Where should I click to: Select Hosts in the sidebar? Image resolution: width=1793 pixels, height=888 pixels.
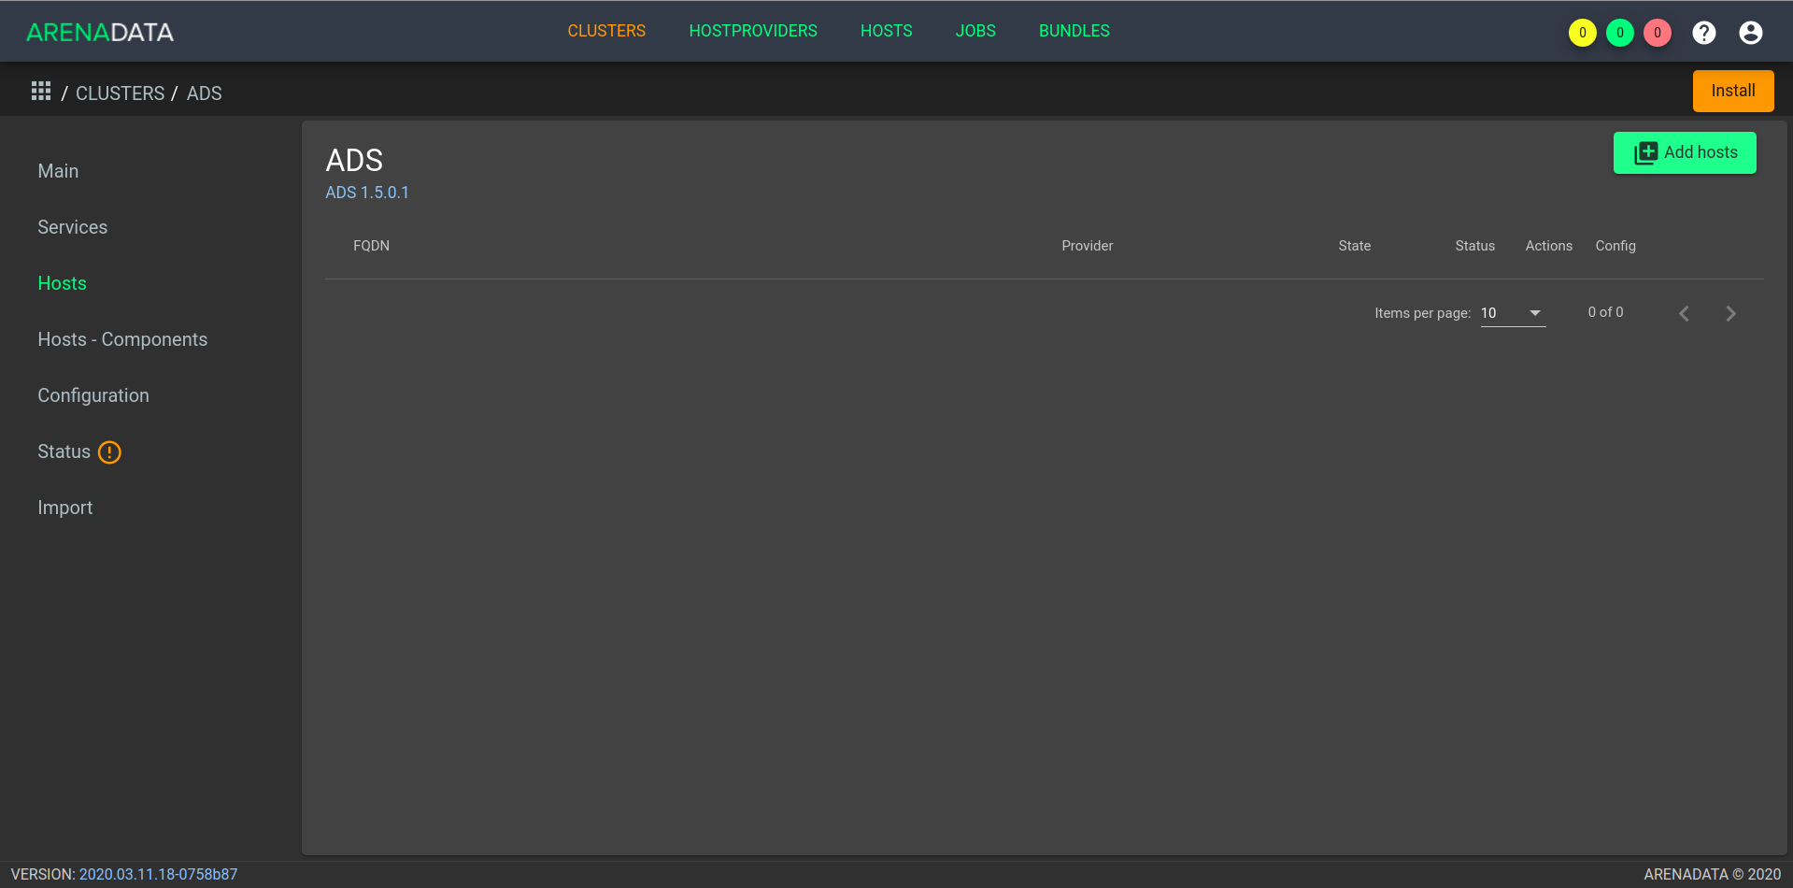coord(62,283)
